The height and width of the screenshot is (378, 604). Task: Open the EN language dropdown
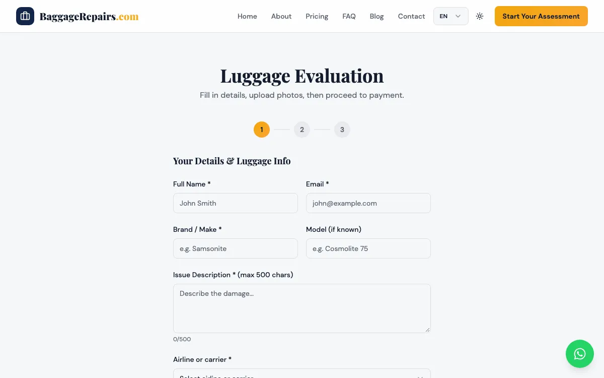(451, 16)
